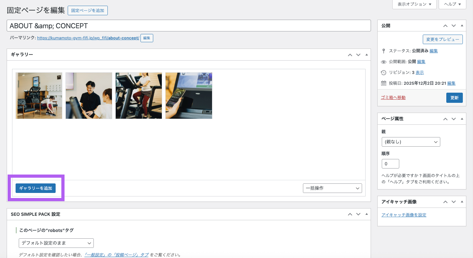Image resolution: width=473 pixels, height=258 pixels.
Task: Collapse the 公開 panel with triangle toggle
Action: click(462, 26)
